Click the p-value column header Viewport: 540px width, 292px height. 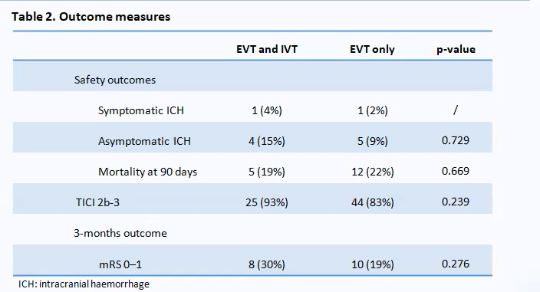pos(456,50)
